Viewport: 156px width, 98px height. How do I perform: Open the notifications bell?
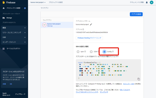(x=147, y=2)
